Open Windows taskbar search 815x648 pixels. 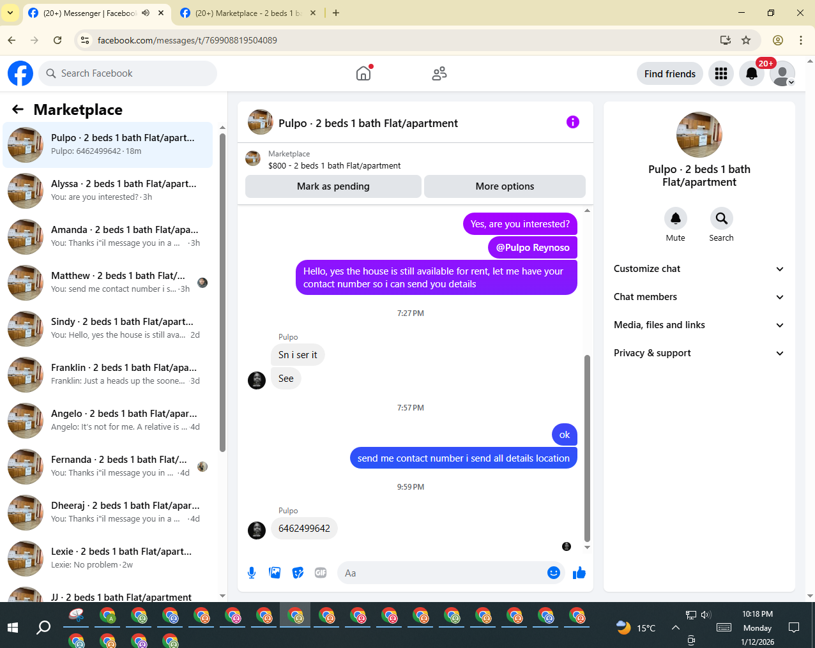[x=43, y=628]
